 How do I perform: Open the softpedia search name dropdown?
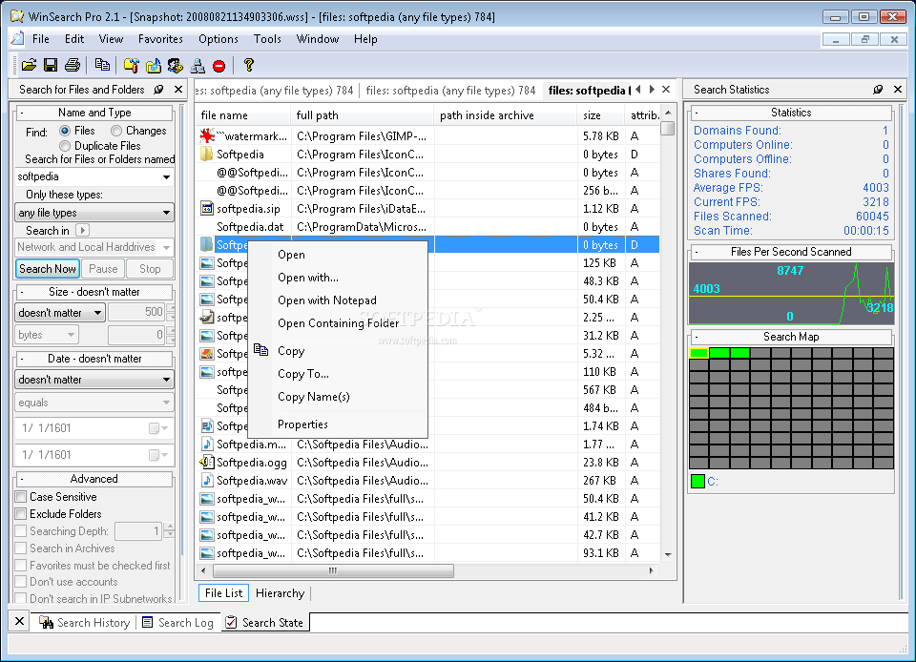[x=166, y=176]
